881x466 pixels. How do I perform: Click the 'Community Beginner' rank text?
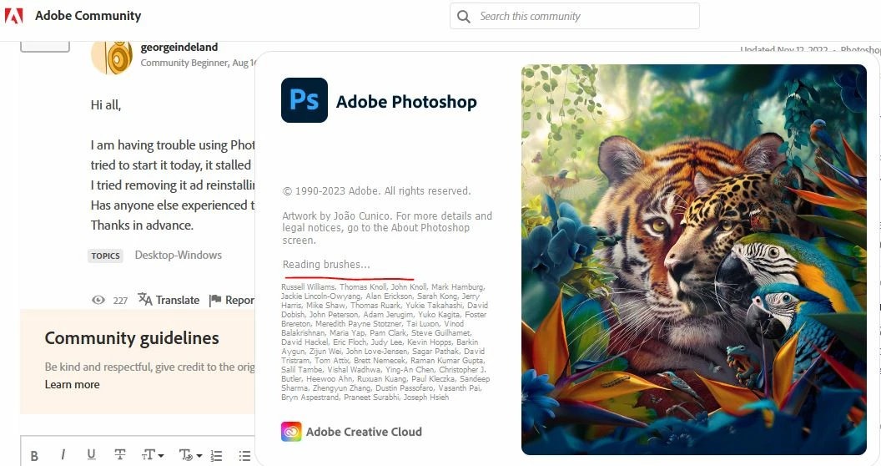coord(184,63)
